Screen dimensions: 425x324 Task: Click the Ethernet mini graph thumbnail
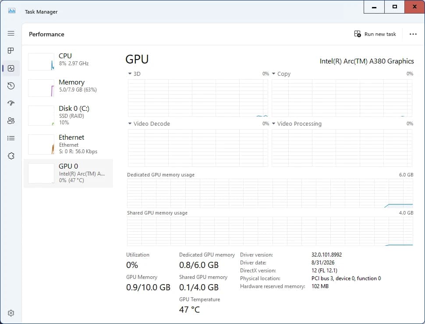(41, 144)
